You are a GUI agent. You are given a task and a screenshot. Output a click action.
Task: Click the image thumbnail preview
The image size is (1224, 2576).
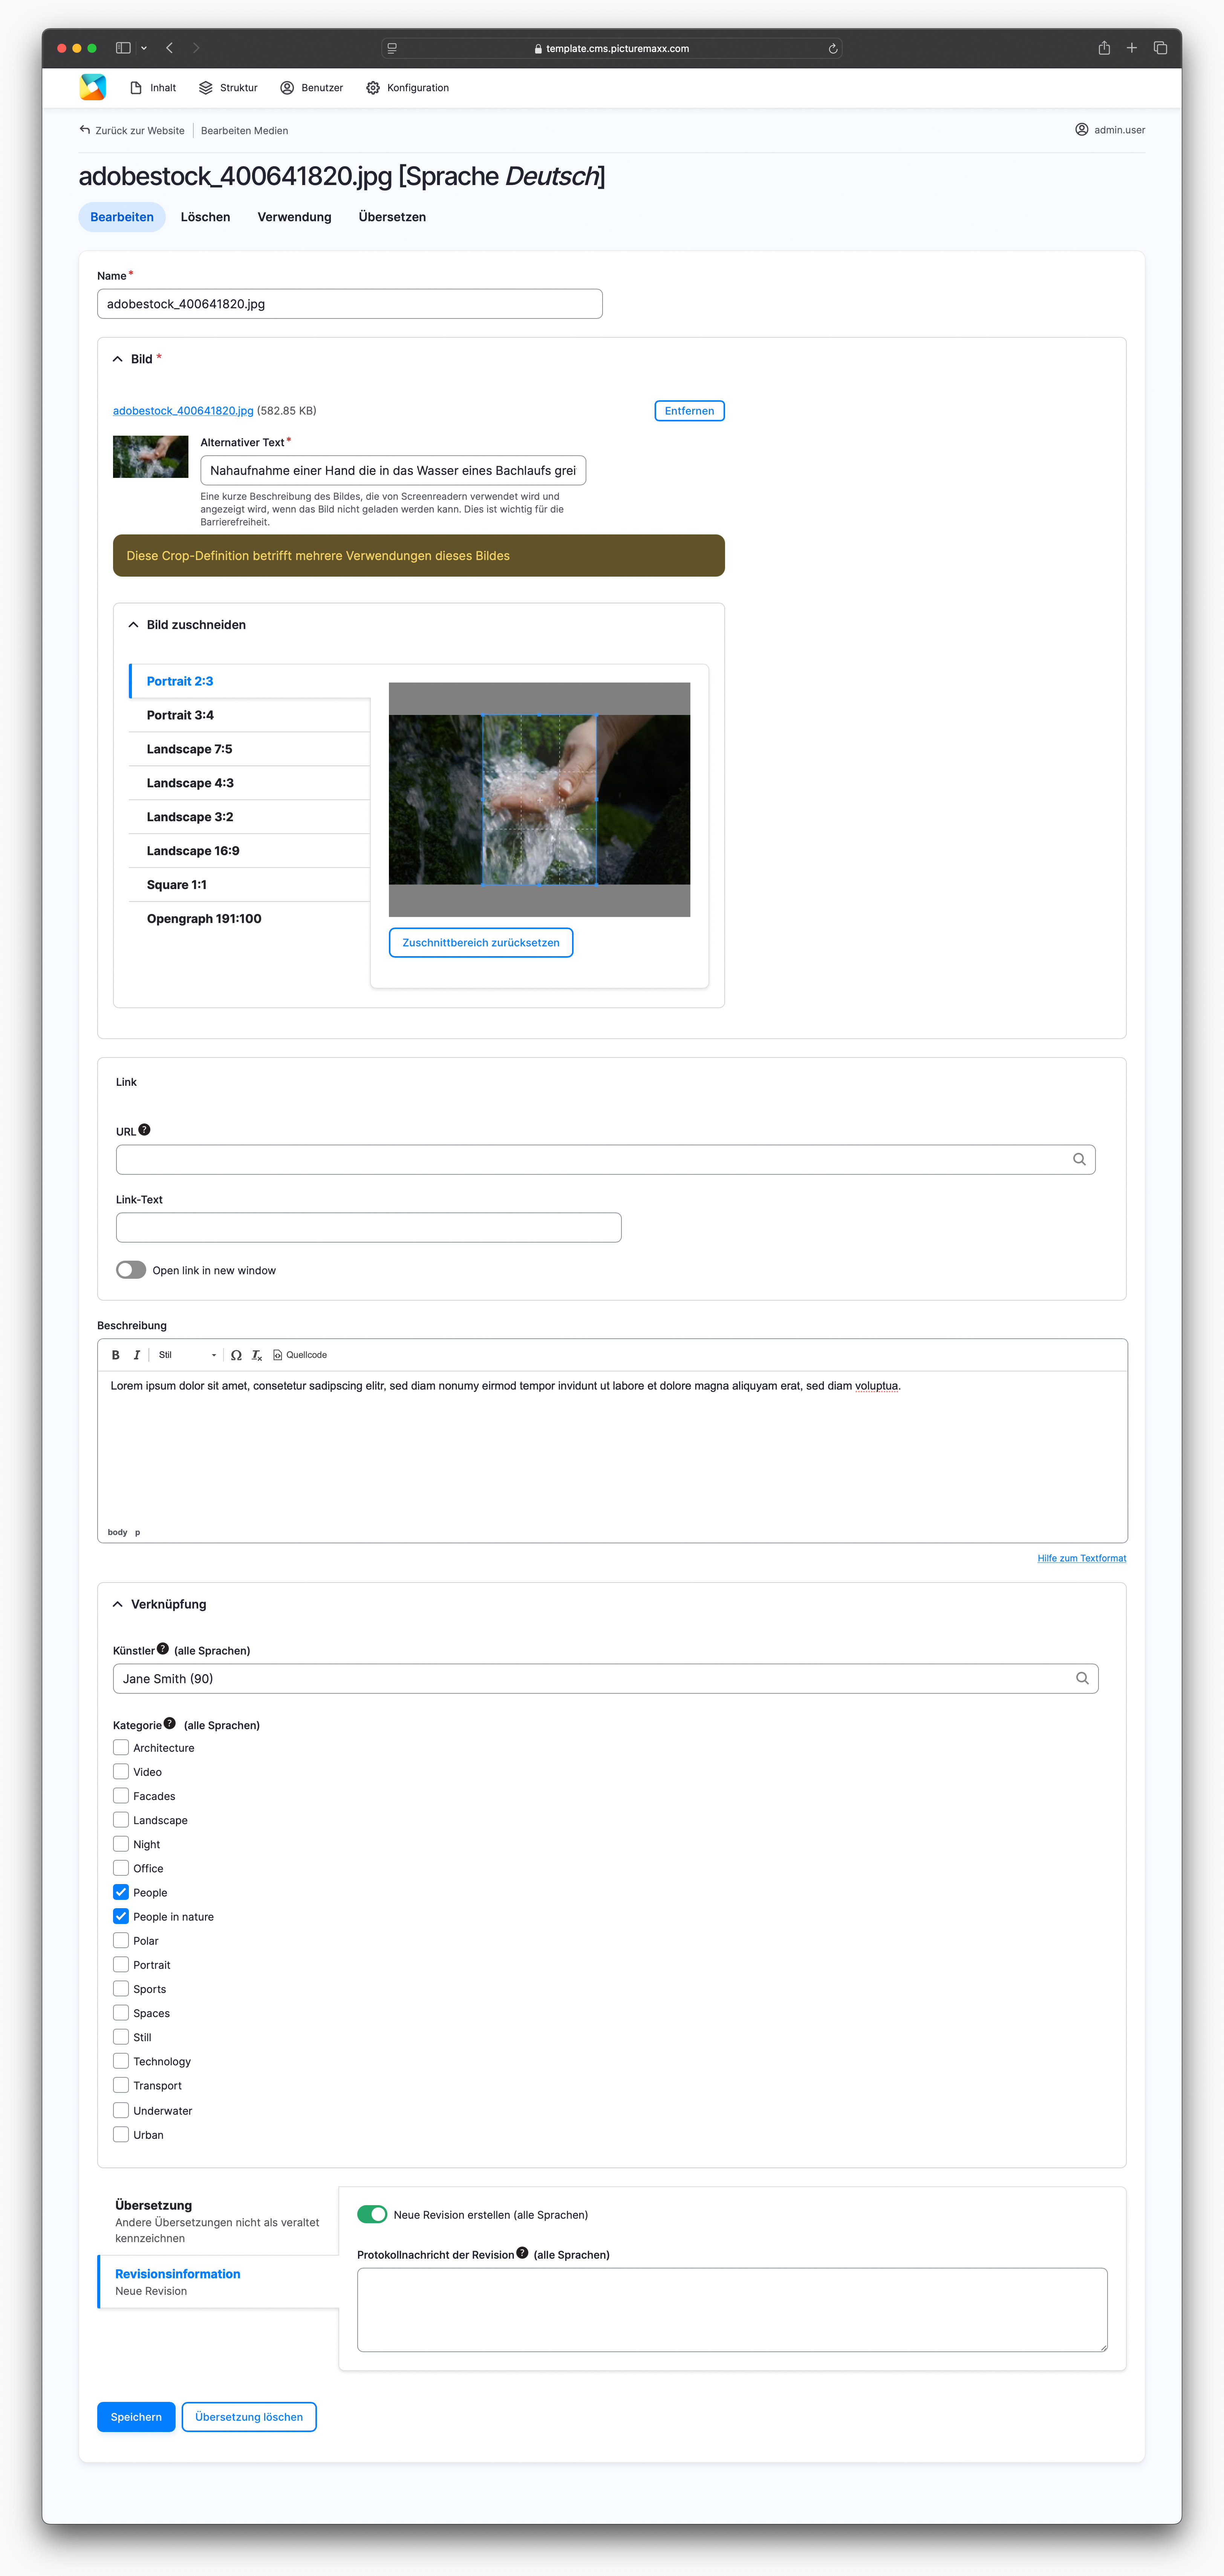(x=150, y=457)
